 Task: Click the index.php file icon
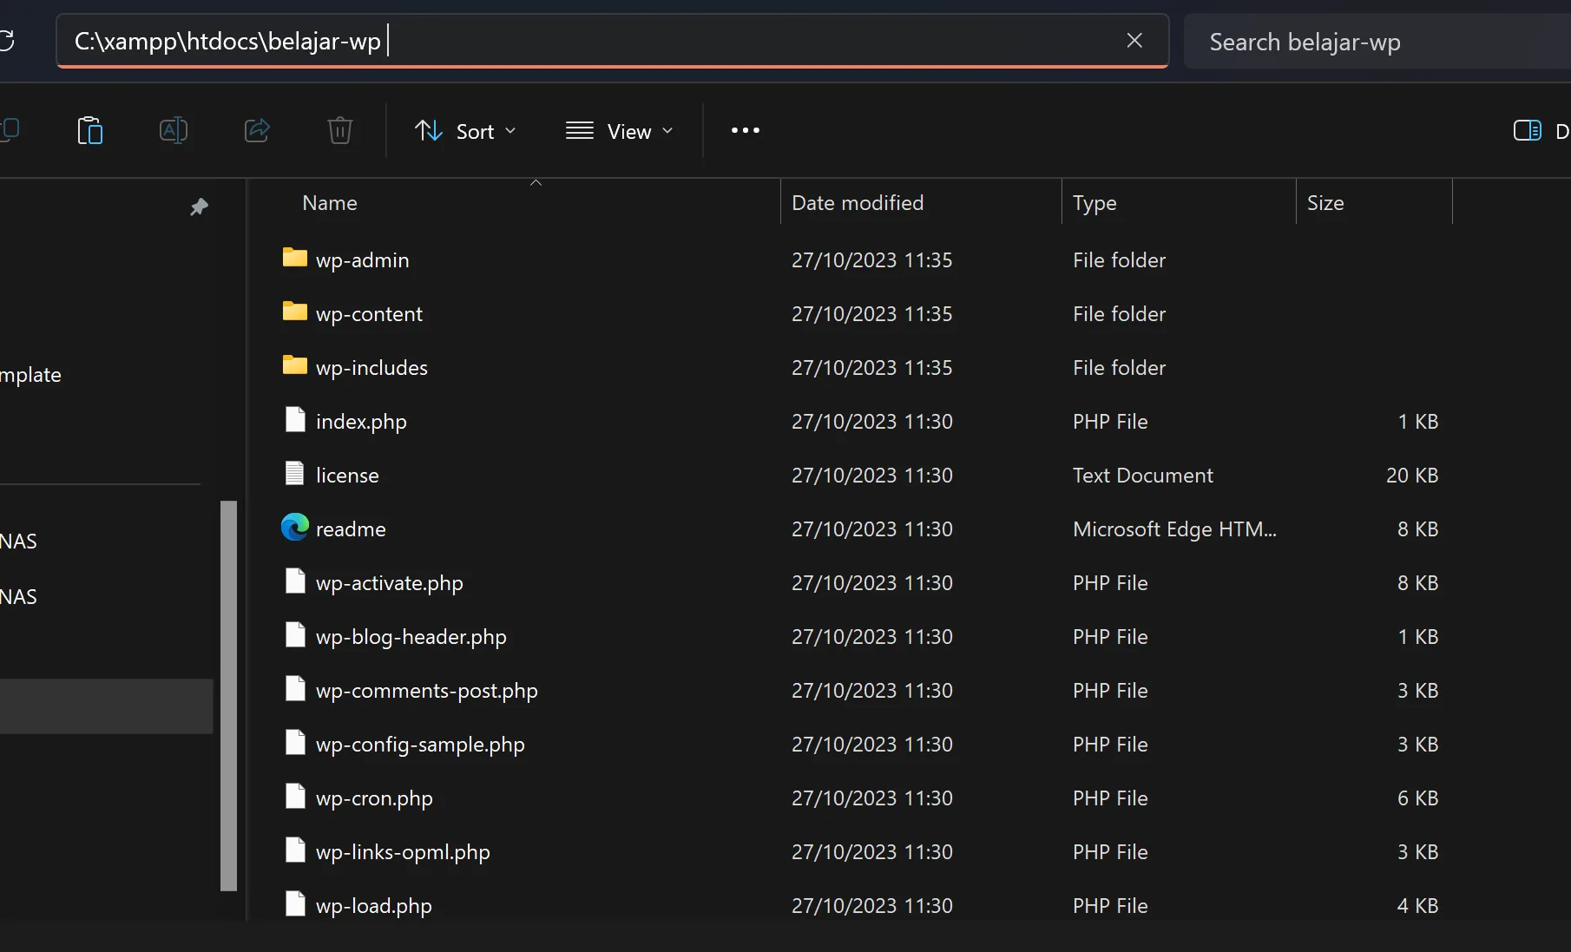(x=295, y=420)
